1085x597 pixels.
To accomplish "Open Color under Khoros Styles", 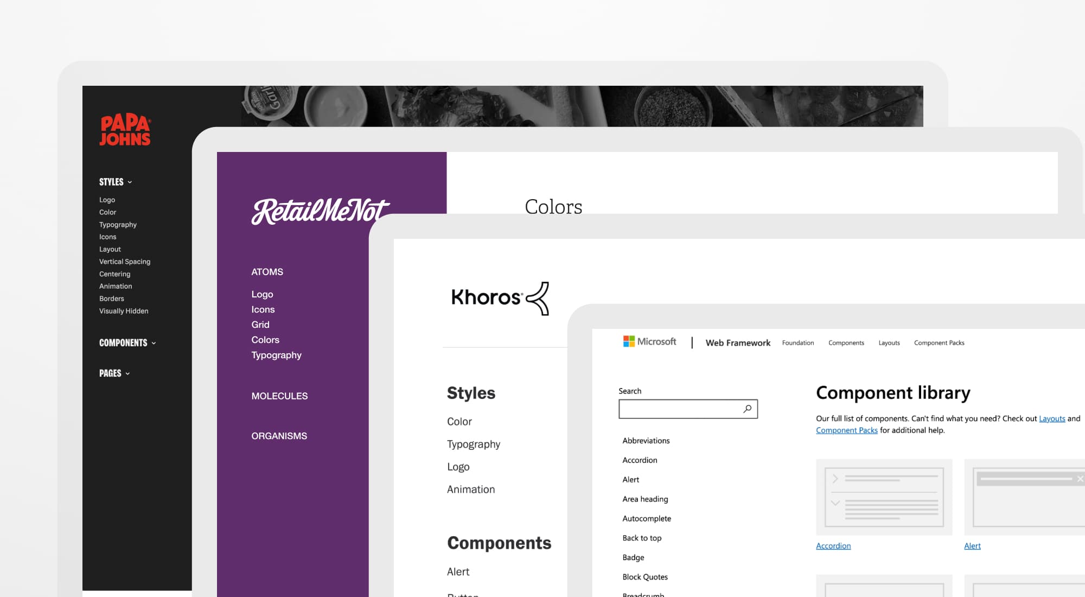I will [459, 422].
